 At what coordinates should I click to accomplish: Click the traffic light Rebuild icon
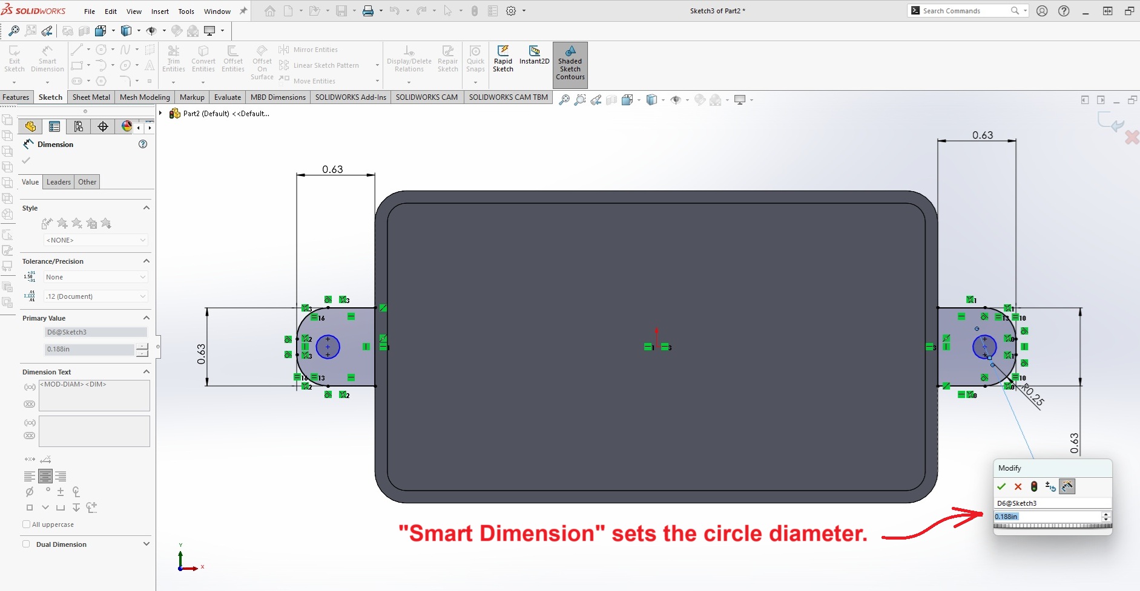pyautogui.click(x=1034, y=487)
